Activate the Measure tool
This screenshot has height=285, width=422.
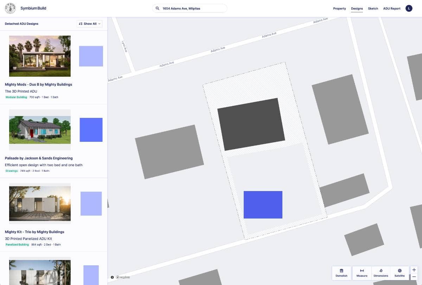pyautogui.click(x=362, y=271)
